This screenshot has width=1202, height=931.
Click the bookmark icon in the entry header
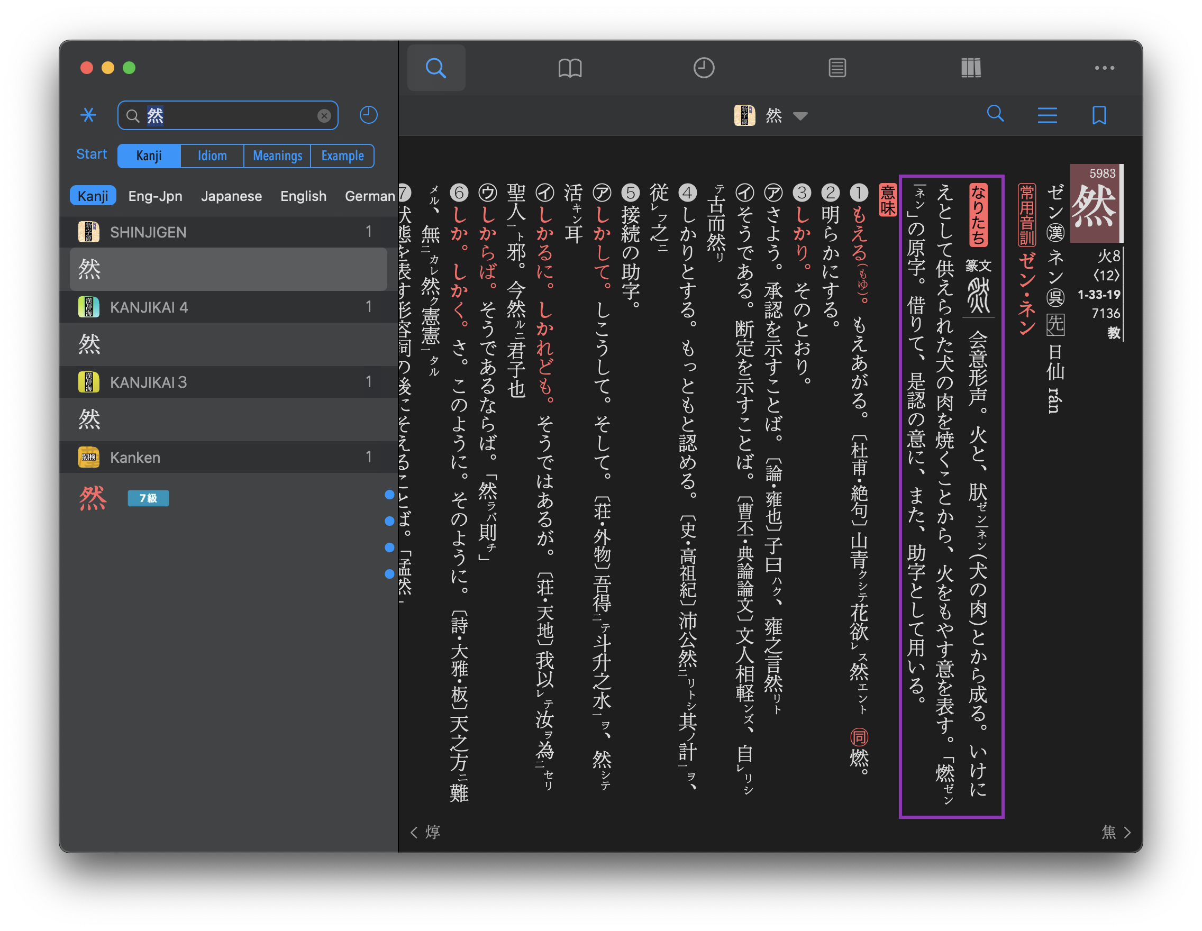point(1099,115)
